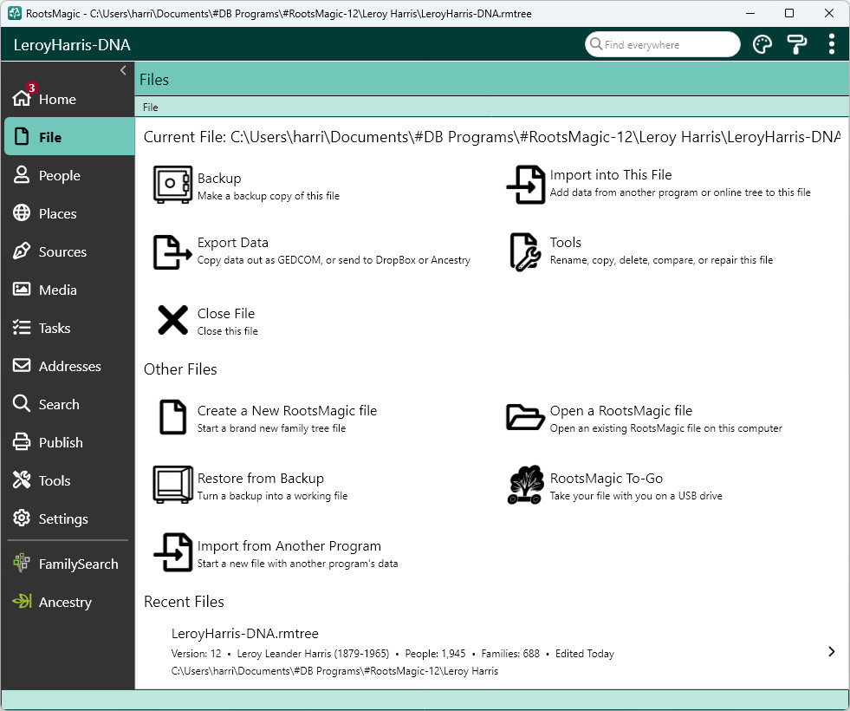Click the Addresses envelope icon

click(22, 366)
